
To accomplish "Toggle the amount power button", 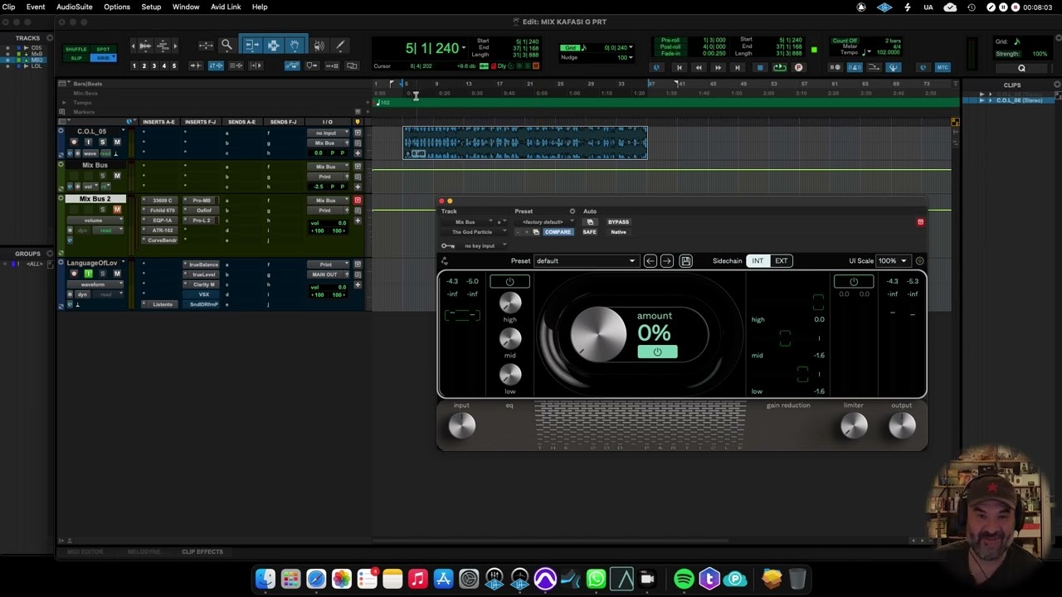I will (x=657, y=352).
